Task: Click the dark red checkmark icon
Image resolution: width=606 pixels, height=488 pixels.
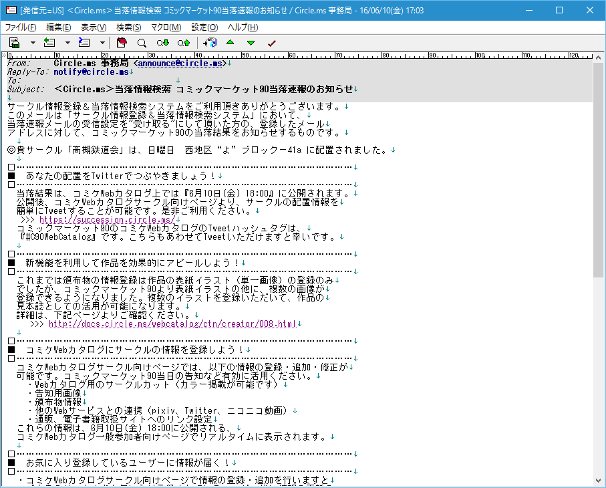Action: pos(272,43)
